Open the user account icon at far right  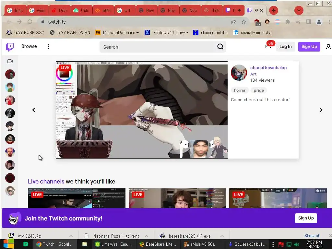tap(328, 47)
